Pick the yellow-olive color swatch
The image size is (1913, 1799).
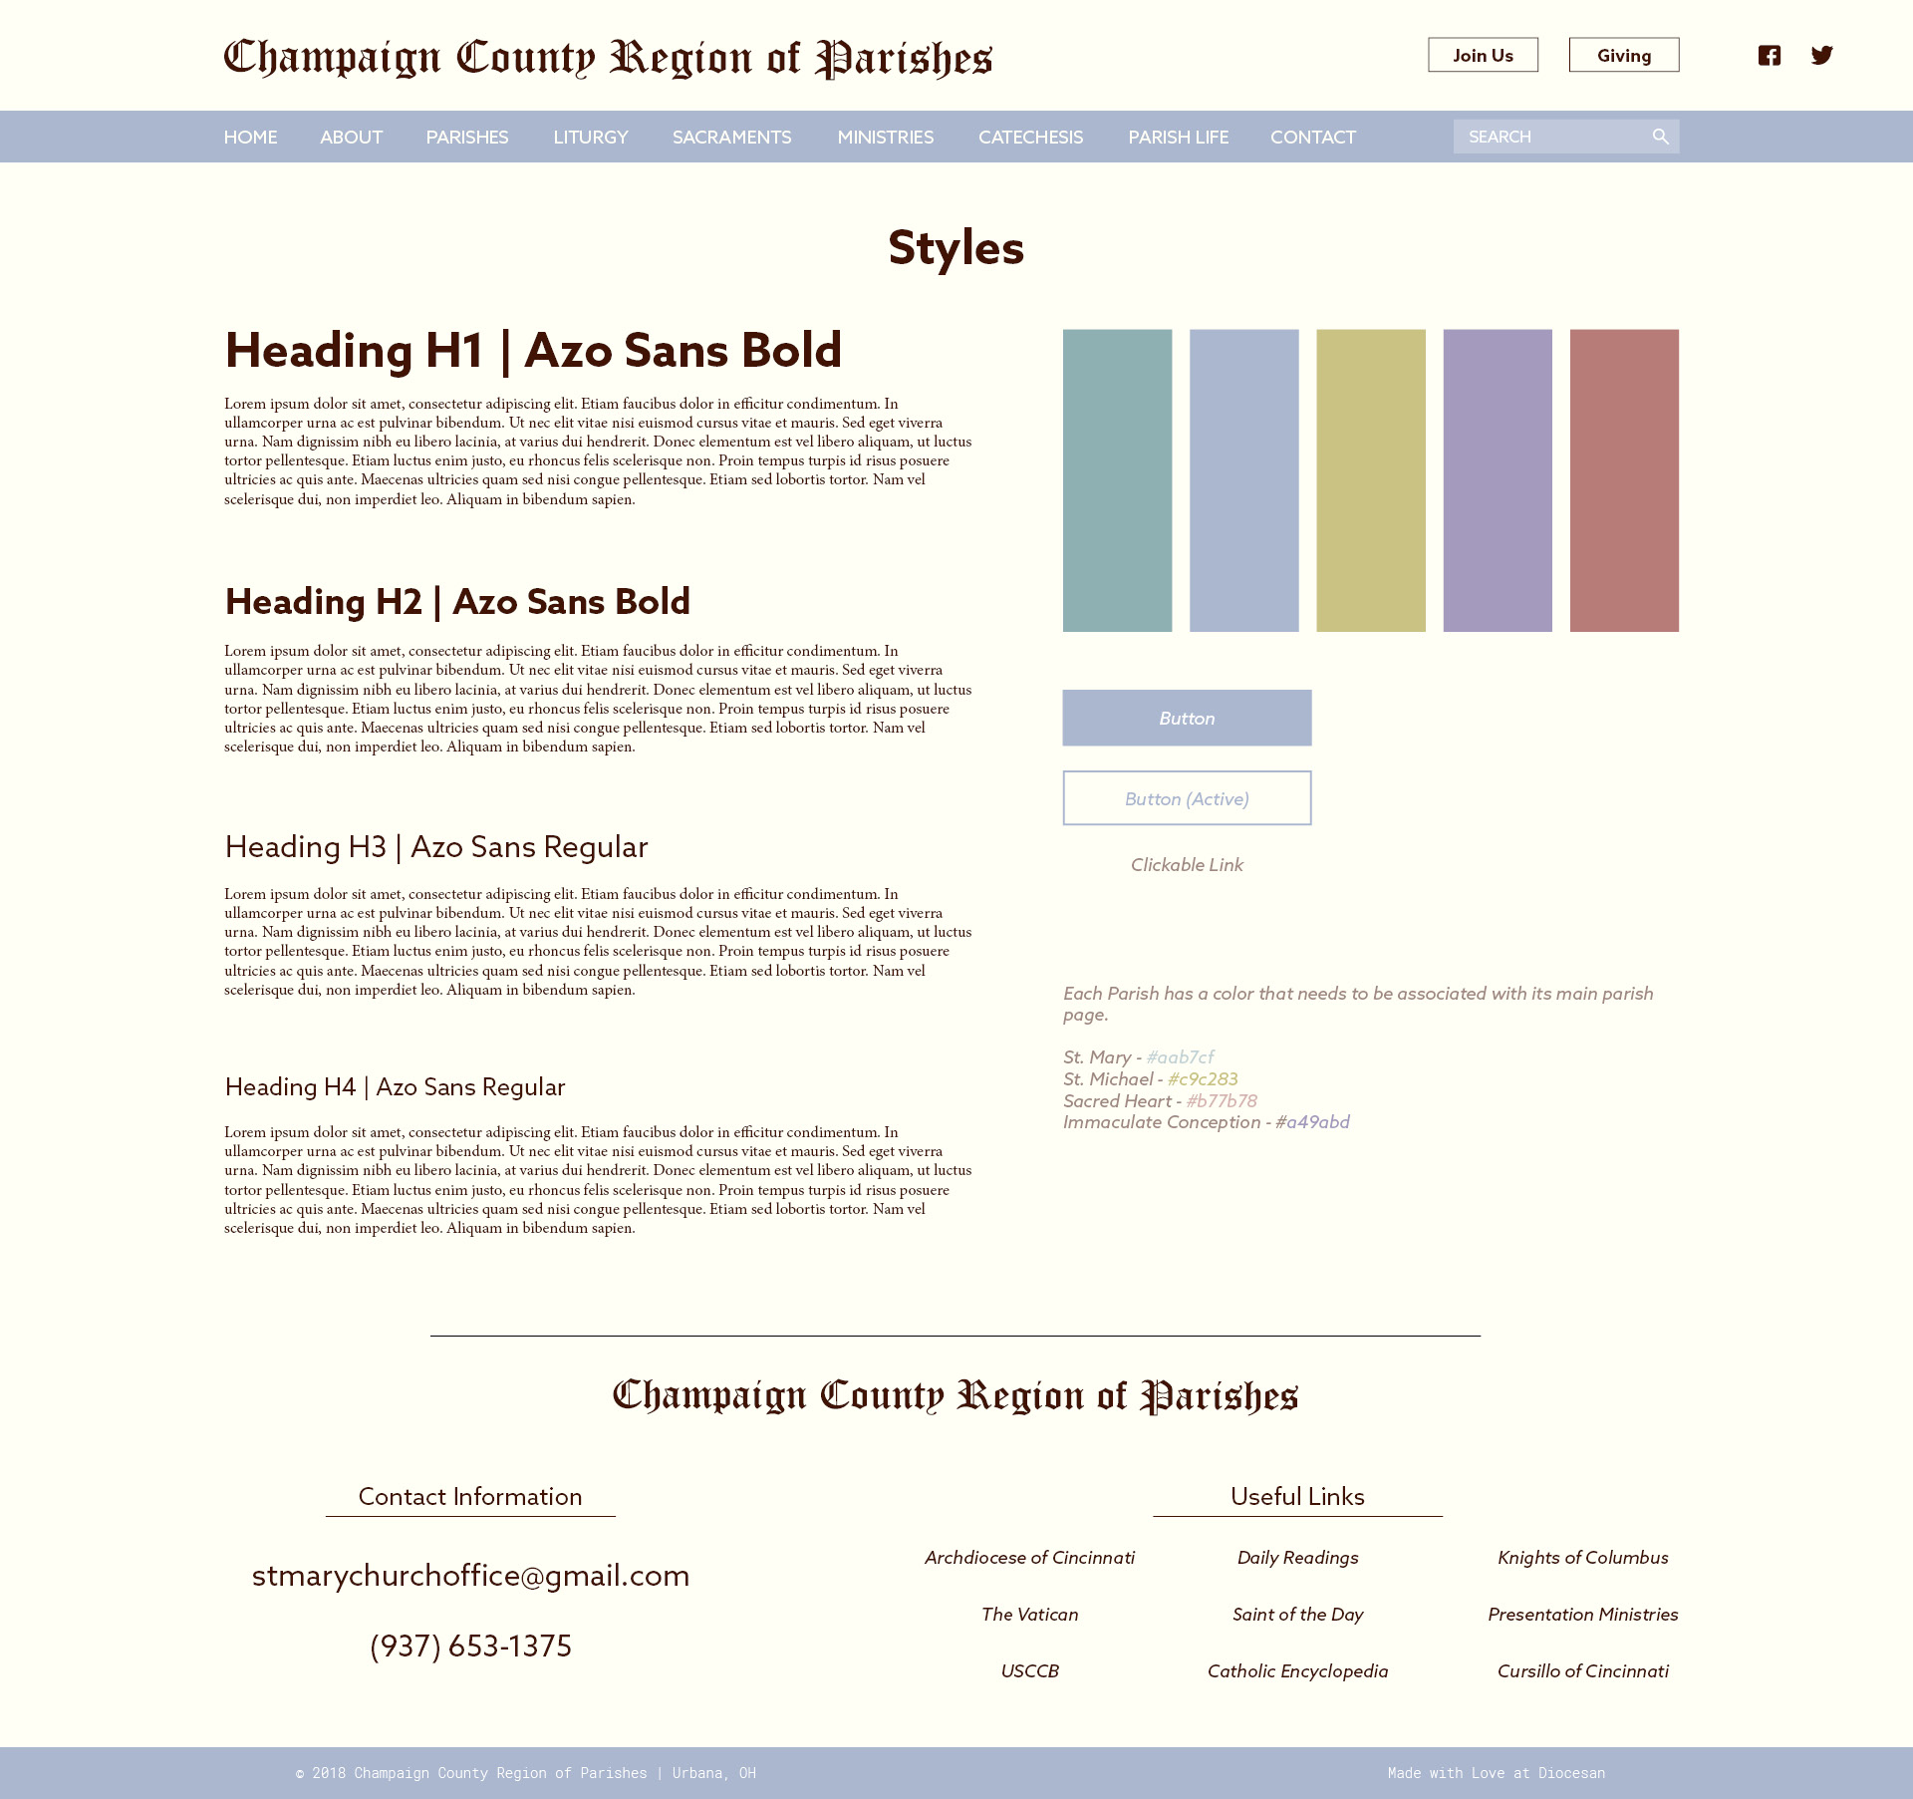(x=1370, y=480)
